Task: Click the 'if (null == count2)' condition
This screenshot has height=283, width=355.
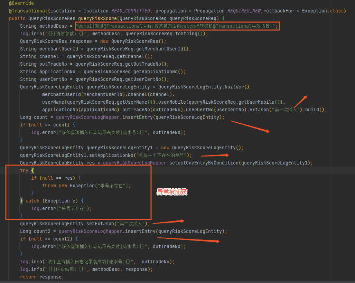Action: pos(46,239)
